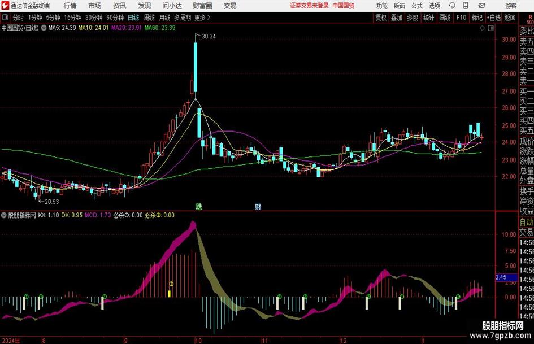Click the MA5: 24.39 value
The height and width of the screenshot is (344, 534).
point(62,28)
